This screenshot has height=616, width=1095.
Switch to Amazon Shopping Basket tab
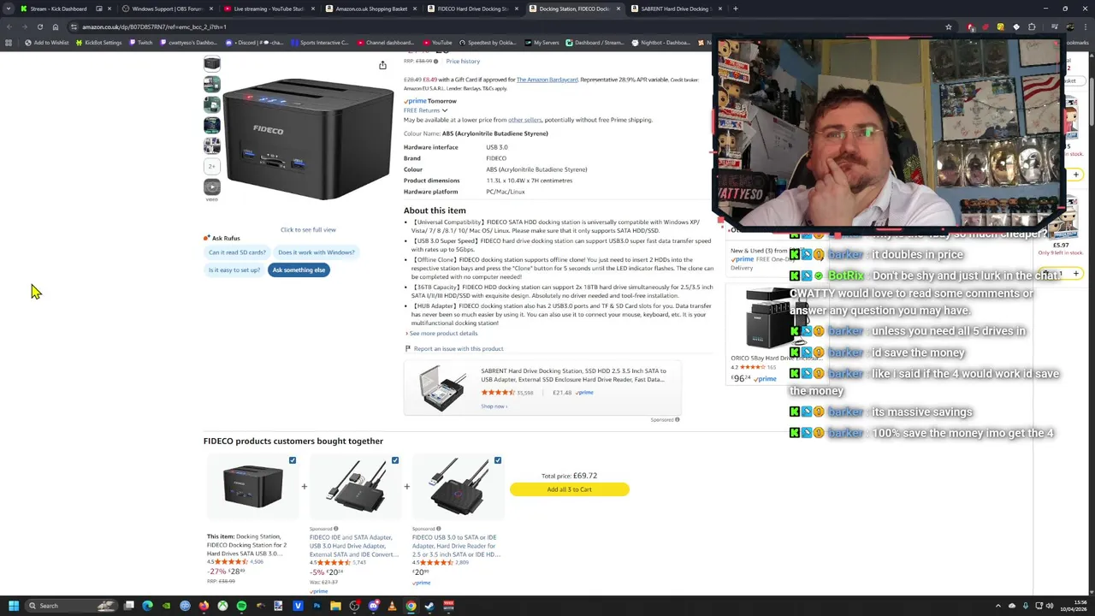371,9
